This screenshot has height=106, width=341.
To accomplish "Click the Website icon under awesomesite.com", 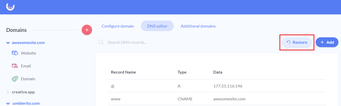I will (x=15, y=53).
